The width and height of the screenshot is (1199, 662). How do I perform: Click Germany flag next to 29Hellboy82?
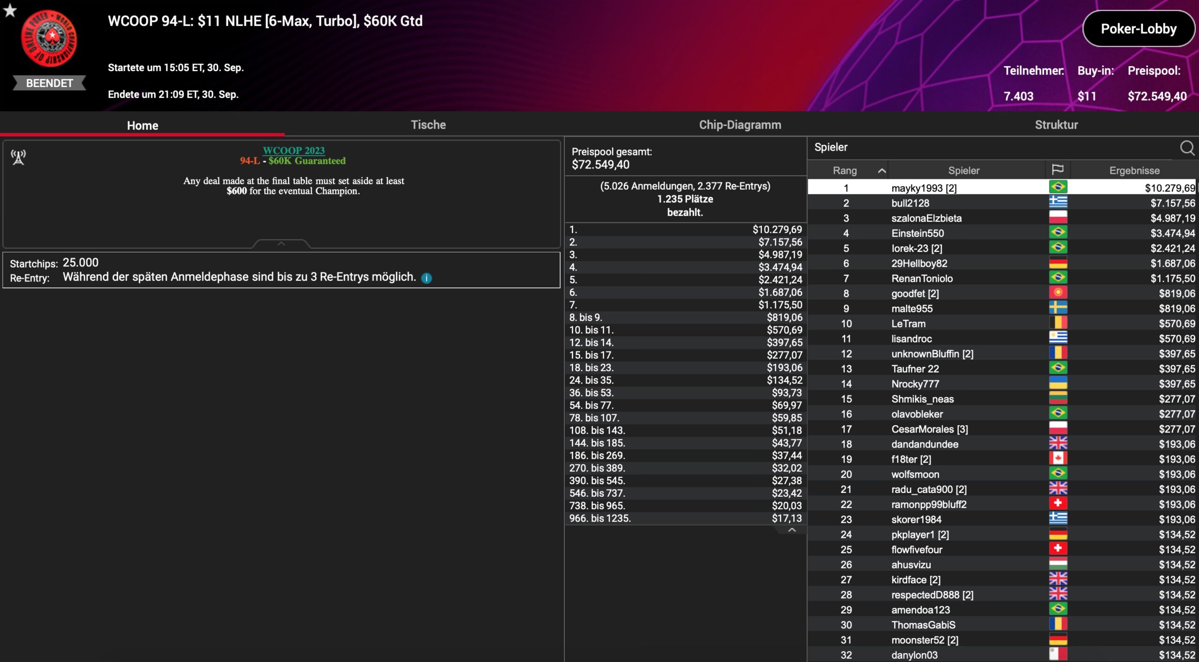point(1058,263)
